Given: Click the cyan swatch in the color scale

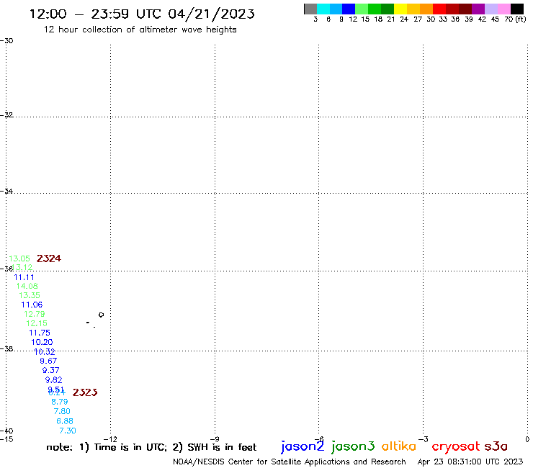Looking at the screenshot, I should [323, 9].
